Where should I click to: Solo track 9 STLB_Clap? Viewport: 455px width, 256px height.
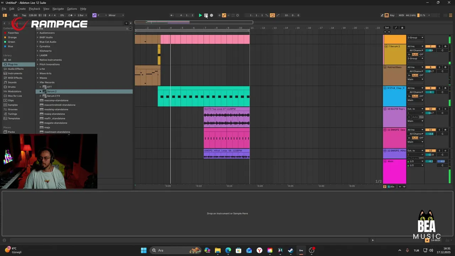(x=439, y=88)
